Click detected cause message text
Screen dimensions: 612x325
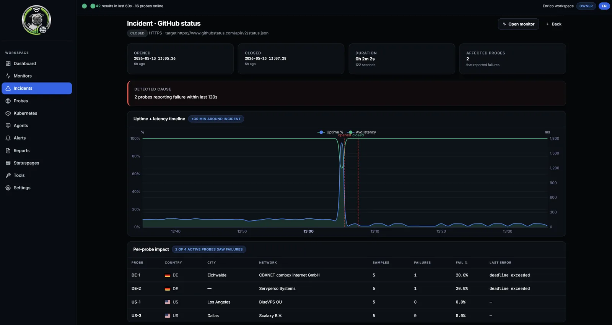176,97
